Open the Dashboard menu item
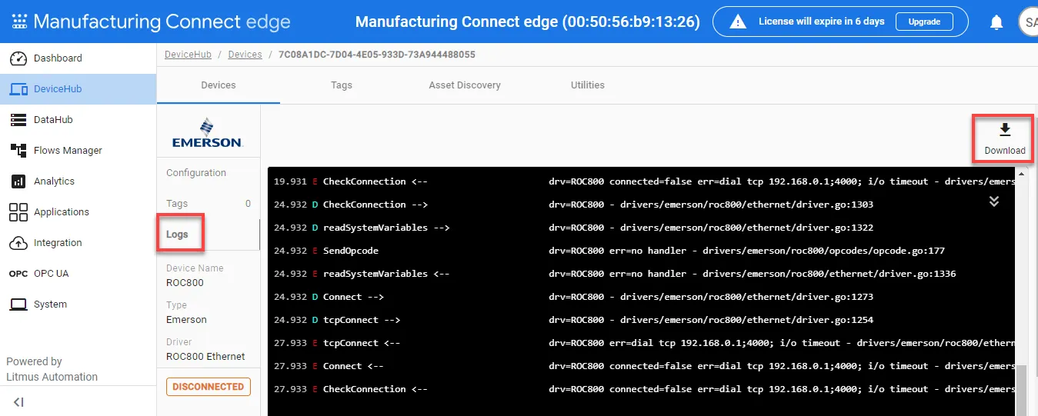 pyautogui.click(x=78, y=58)
